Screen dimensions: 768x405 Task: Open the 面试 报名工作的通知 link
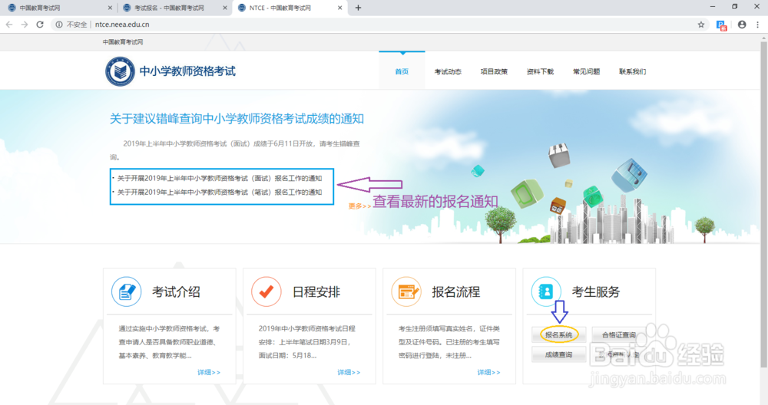[220, 179]
